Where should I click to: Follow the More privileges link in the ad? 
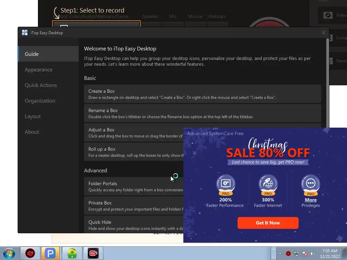310,200
